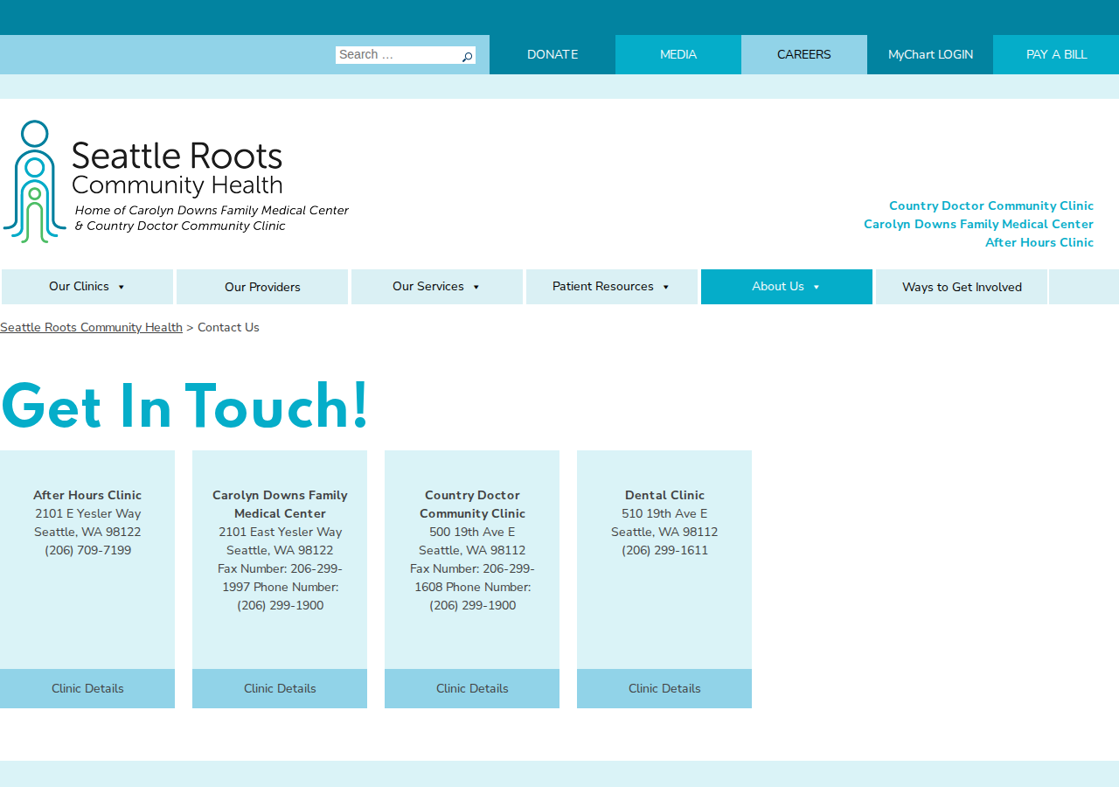
Task: Click the Dental Clinic phone (206) 299-1611
Action: (x=664, y=551)
